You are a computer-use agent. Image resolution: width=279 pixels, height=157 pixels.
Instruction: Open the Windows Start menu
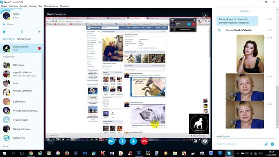pyautogui.click(x=4, y=153)
